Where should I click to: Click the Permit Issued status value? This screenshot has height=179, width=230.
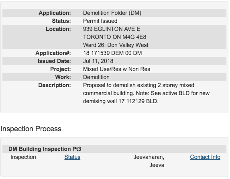click(100, 21)
